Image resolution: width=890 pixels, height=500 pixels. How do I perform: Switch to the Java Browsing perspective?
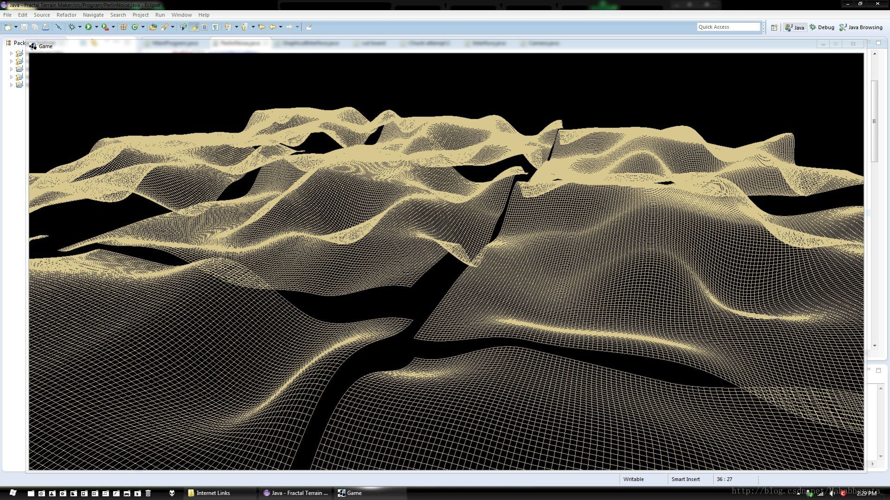(861, 27)
